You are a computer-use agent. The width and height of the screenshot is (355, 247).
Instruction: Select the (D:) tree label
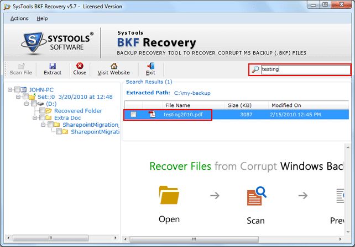pos(51,104)
